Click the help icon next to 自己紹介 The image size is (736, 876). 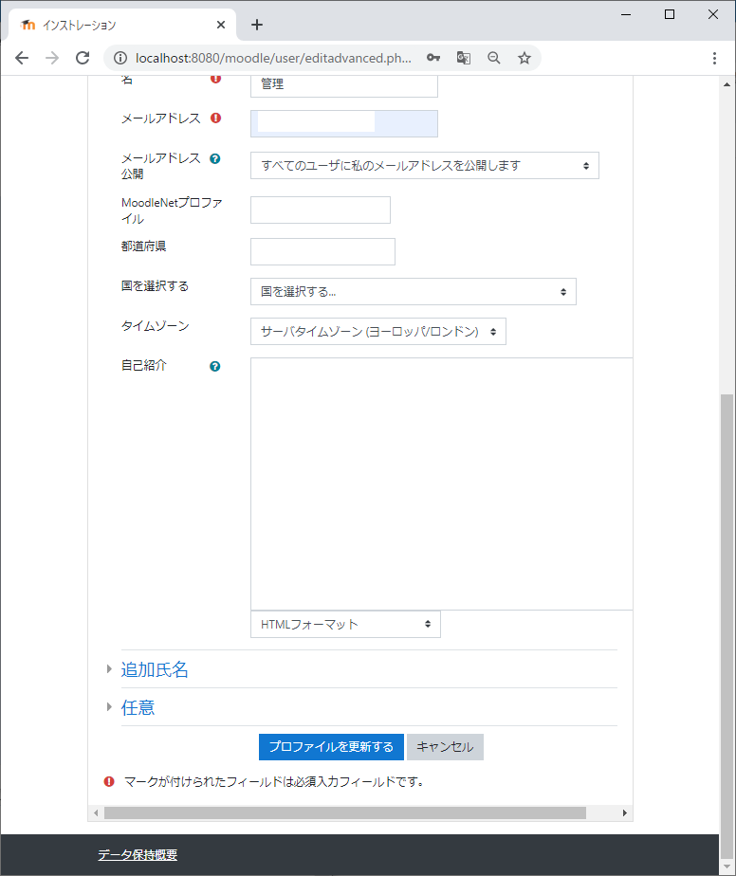(x=214, y=367)
